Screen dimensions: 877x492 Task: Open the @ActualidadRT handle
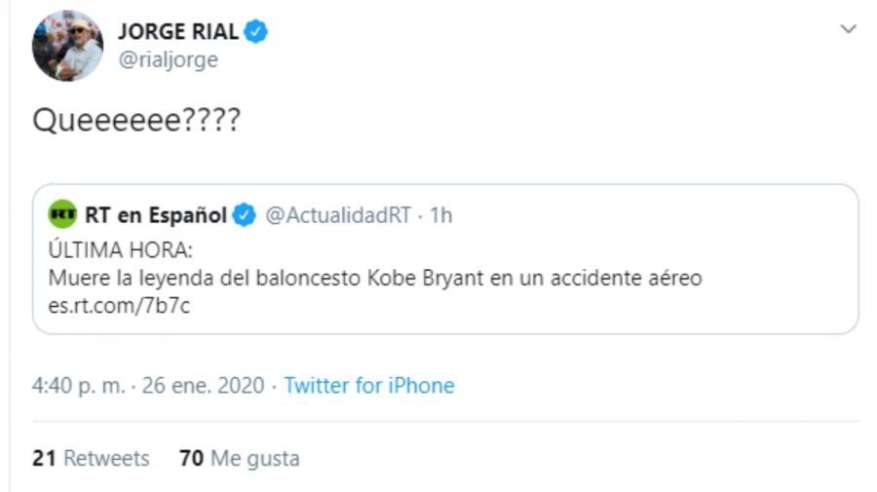[337, 215]
